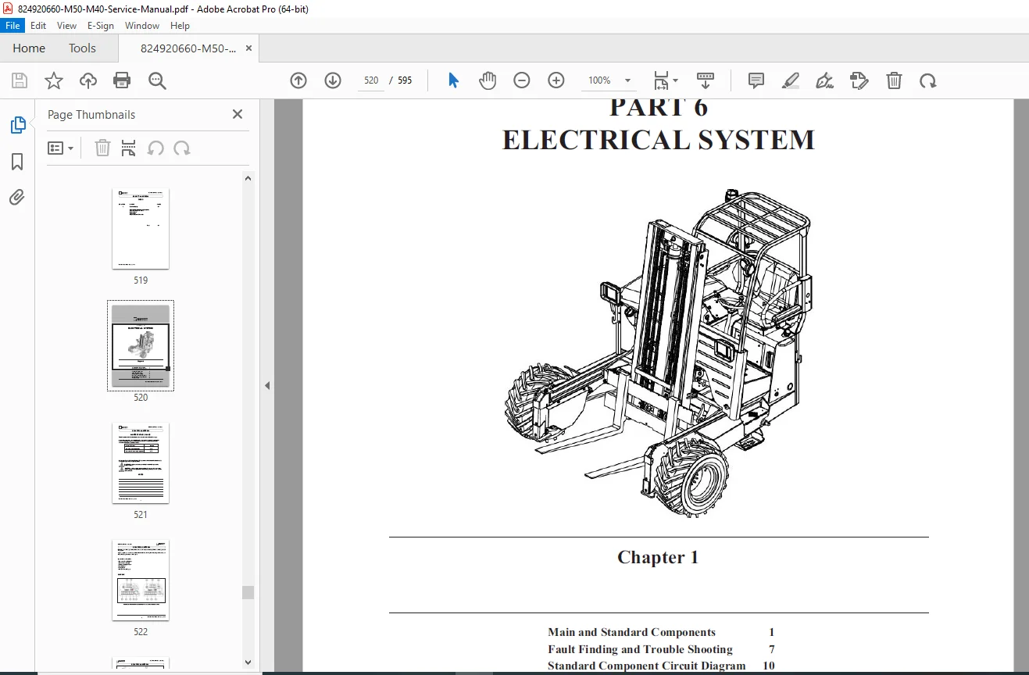The image size is (1029, 675).
Task: Print the document using the printer icon
Action: coord(122,80)
